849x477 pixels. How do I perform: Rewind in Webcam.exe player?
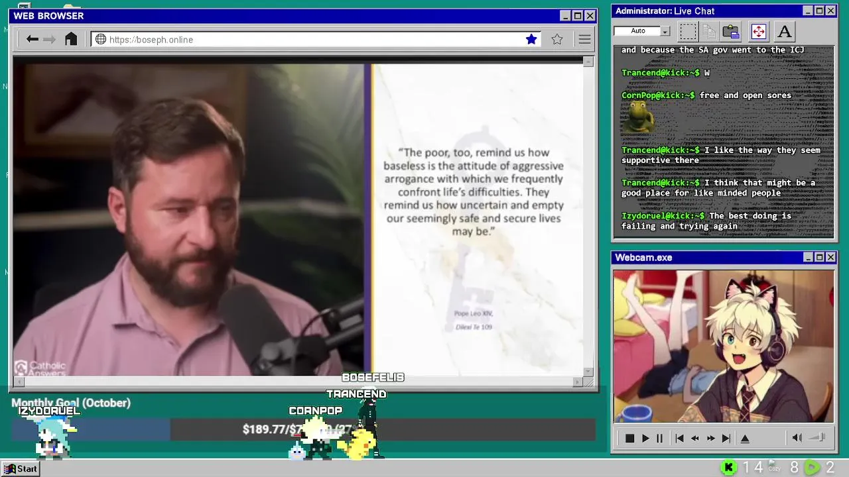694,438
